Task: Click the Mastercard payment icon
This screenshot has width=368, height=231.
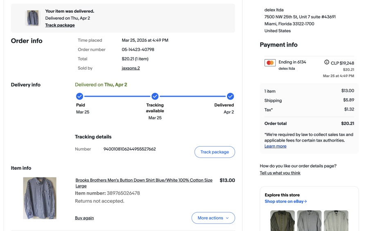Action: click(x=270, y=63)
